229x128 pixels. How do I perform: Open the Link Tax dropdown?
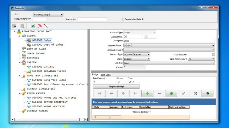coord(213,63)
